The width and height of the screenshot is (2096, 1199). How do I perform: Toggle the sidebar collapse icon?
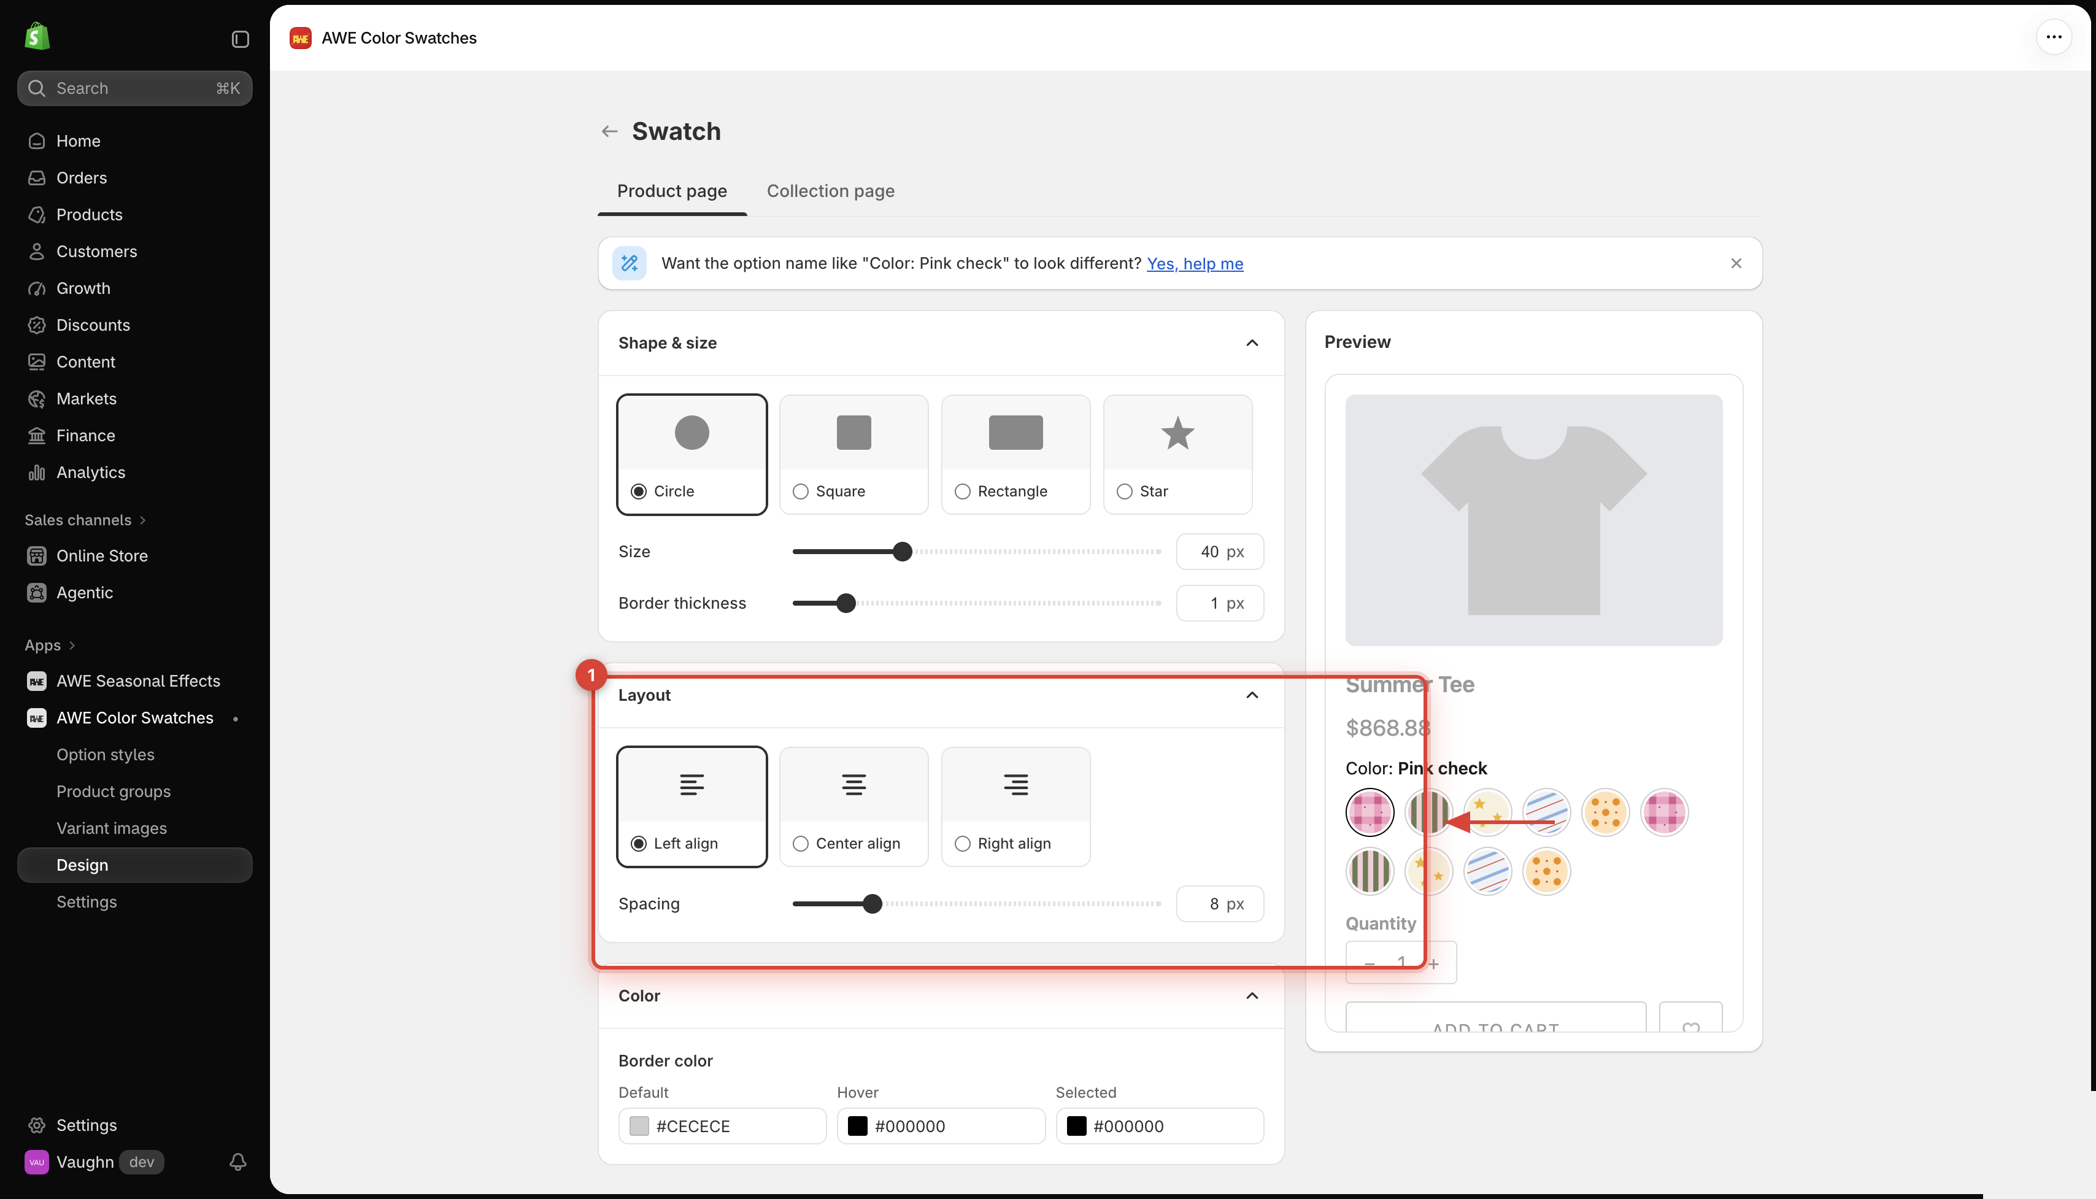pos(239,39)
